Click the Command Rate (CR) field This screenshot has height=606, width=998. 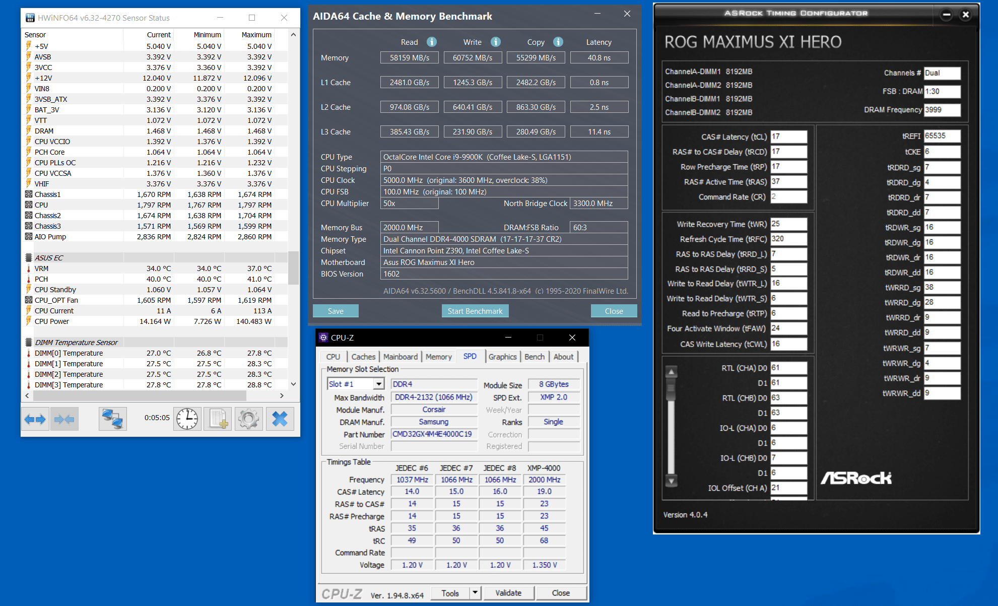pos(789,197)
